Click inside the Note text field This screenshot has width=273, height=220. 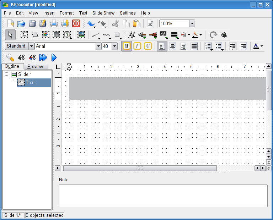pyautogui.click(x=163, y=196)
